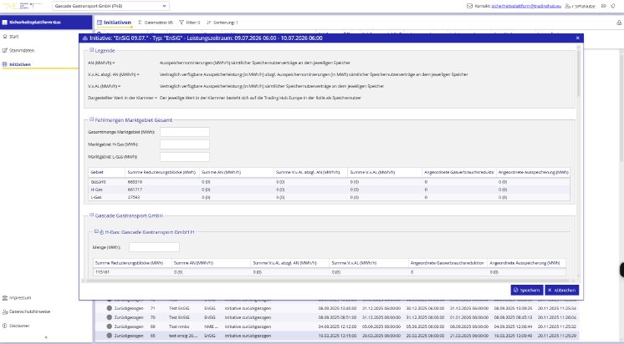Collapse Gascade Gastransport GmbH section
624x344 pixels.
(x=91, y=215)
